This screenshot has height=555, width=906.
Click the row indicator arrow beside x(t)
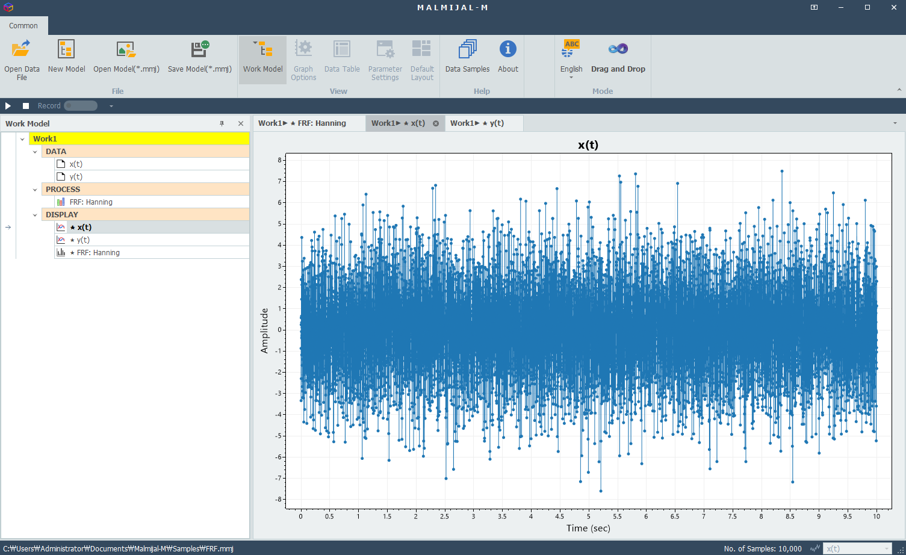tap(8, 227)
